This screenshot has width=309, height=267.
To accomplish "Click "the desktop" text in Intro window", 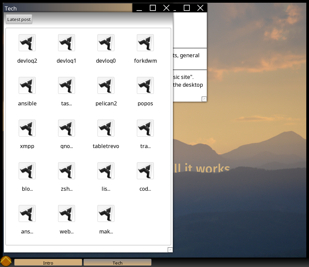I will (188, 85).
